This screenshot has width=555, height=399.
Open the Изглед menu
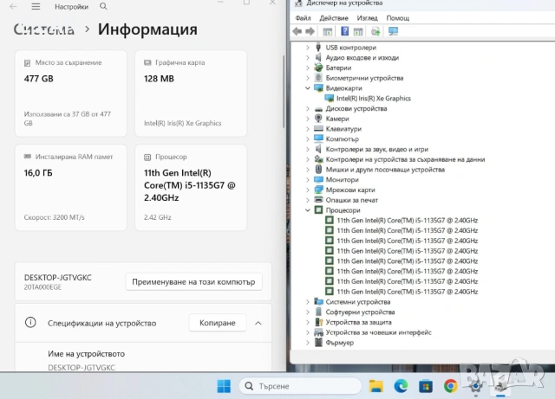368,17
